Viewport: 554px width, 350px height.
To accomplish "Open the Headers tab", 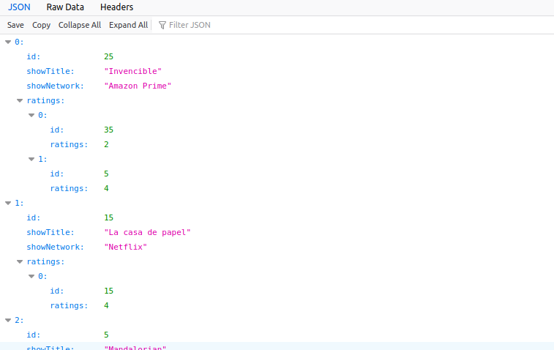I will (x=116, y=7).
